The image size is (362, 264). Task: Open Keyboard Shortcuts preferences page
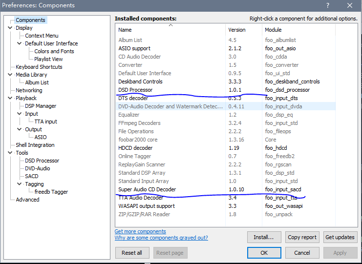[39, 67]
